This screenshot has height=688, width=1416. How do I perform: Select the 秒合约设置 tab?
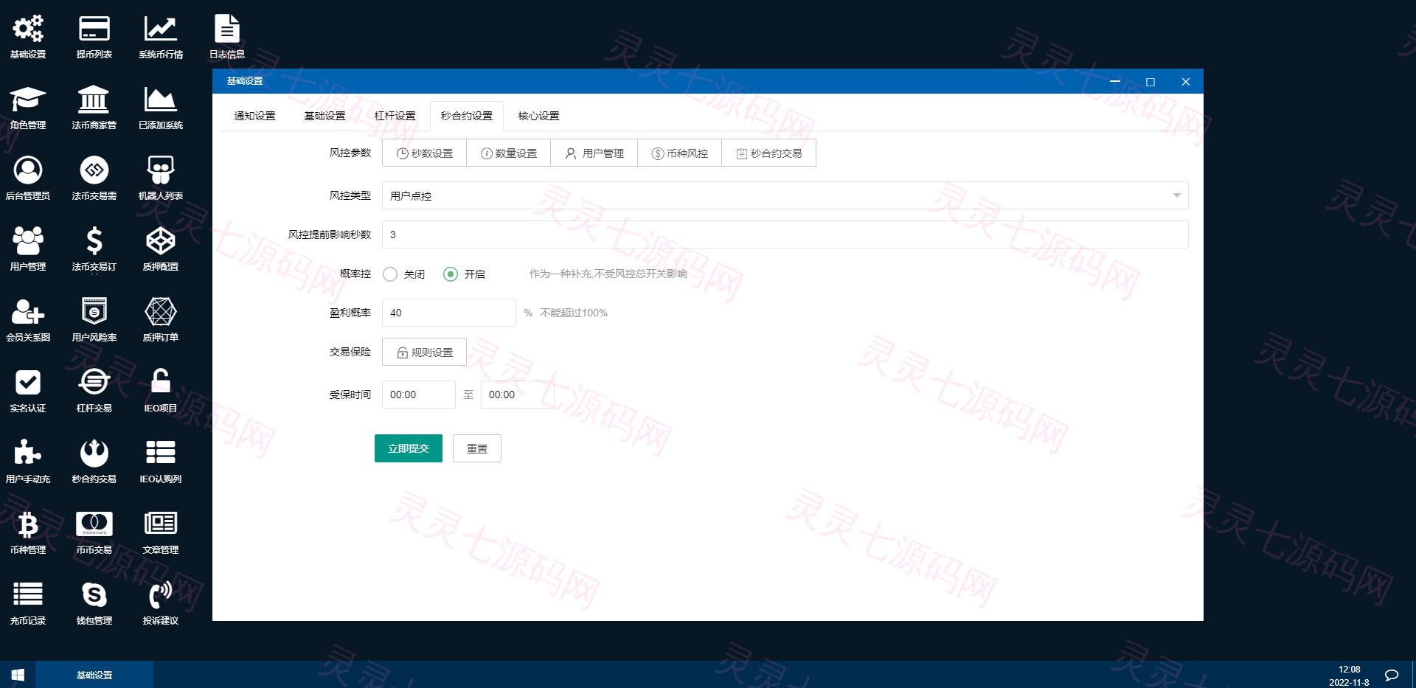point(467,116)
